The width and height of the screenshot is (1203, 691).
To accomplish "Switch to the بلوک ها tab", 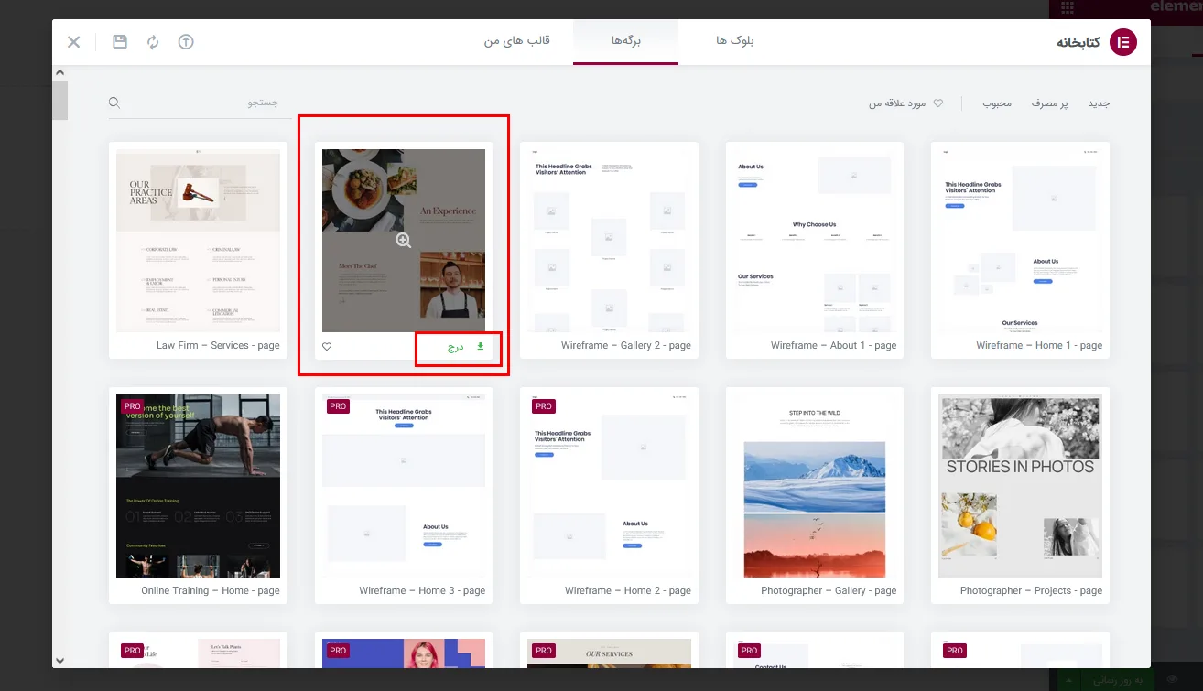I will click(735, 41).
